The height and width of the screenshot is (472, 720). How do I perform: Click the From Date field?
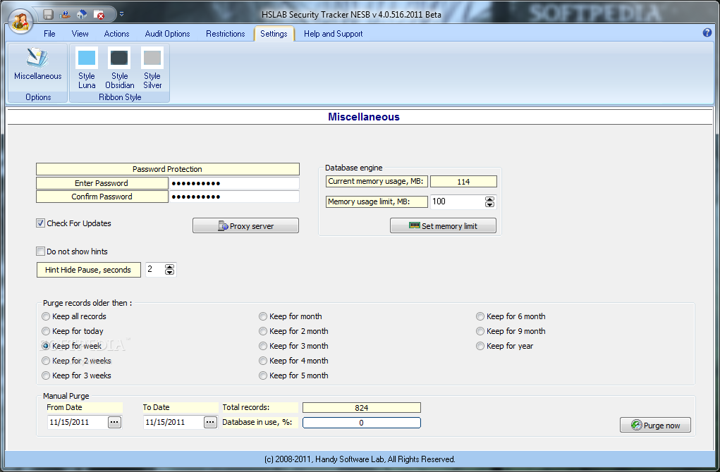(x=77, y=422)
